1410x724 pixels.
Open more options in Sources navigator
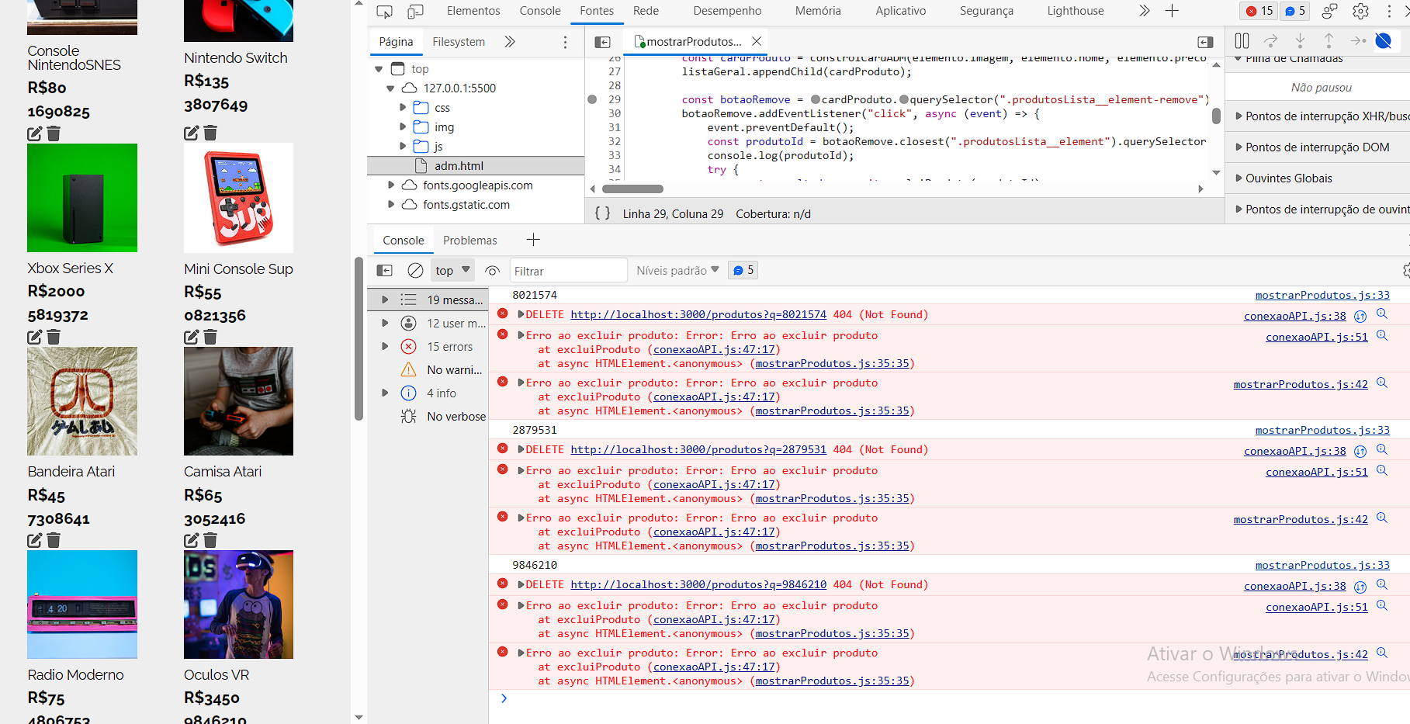click(565, 42)
